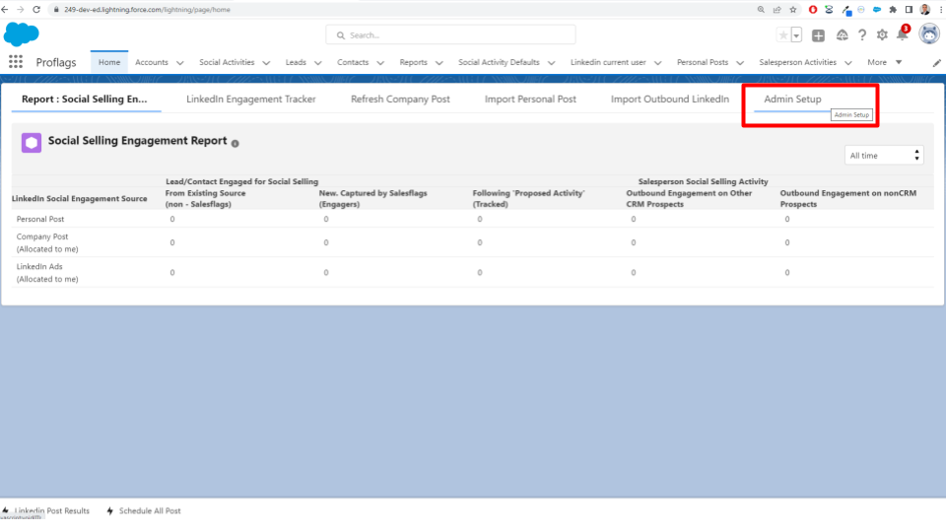Open the Reports navigation tab

[413, 62]
